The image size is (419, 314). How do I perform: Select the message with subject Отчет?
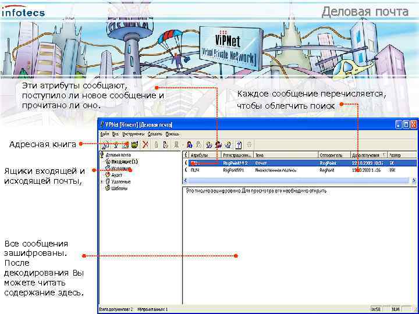click(x=261, y=163)
